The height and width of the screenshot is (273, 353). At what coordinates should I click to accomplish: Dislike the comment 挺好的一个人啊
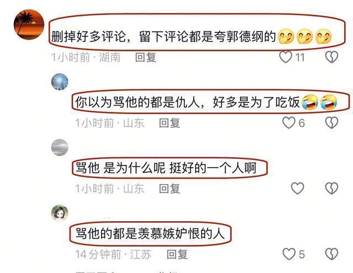click(x=332, y=188)
